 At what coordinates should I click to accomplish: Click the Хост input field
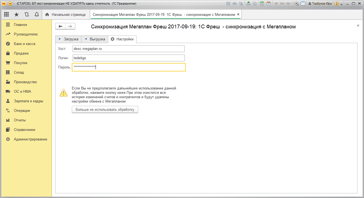[x=128, y=49]
